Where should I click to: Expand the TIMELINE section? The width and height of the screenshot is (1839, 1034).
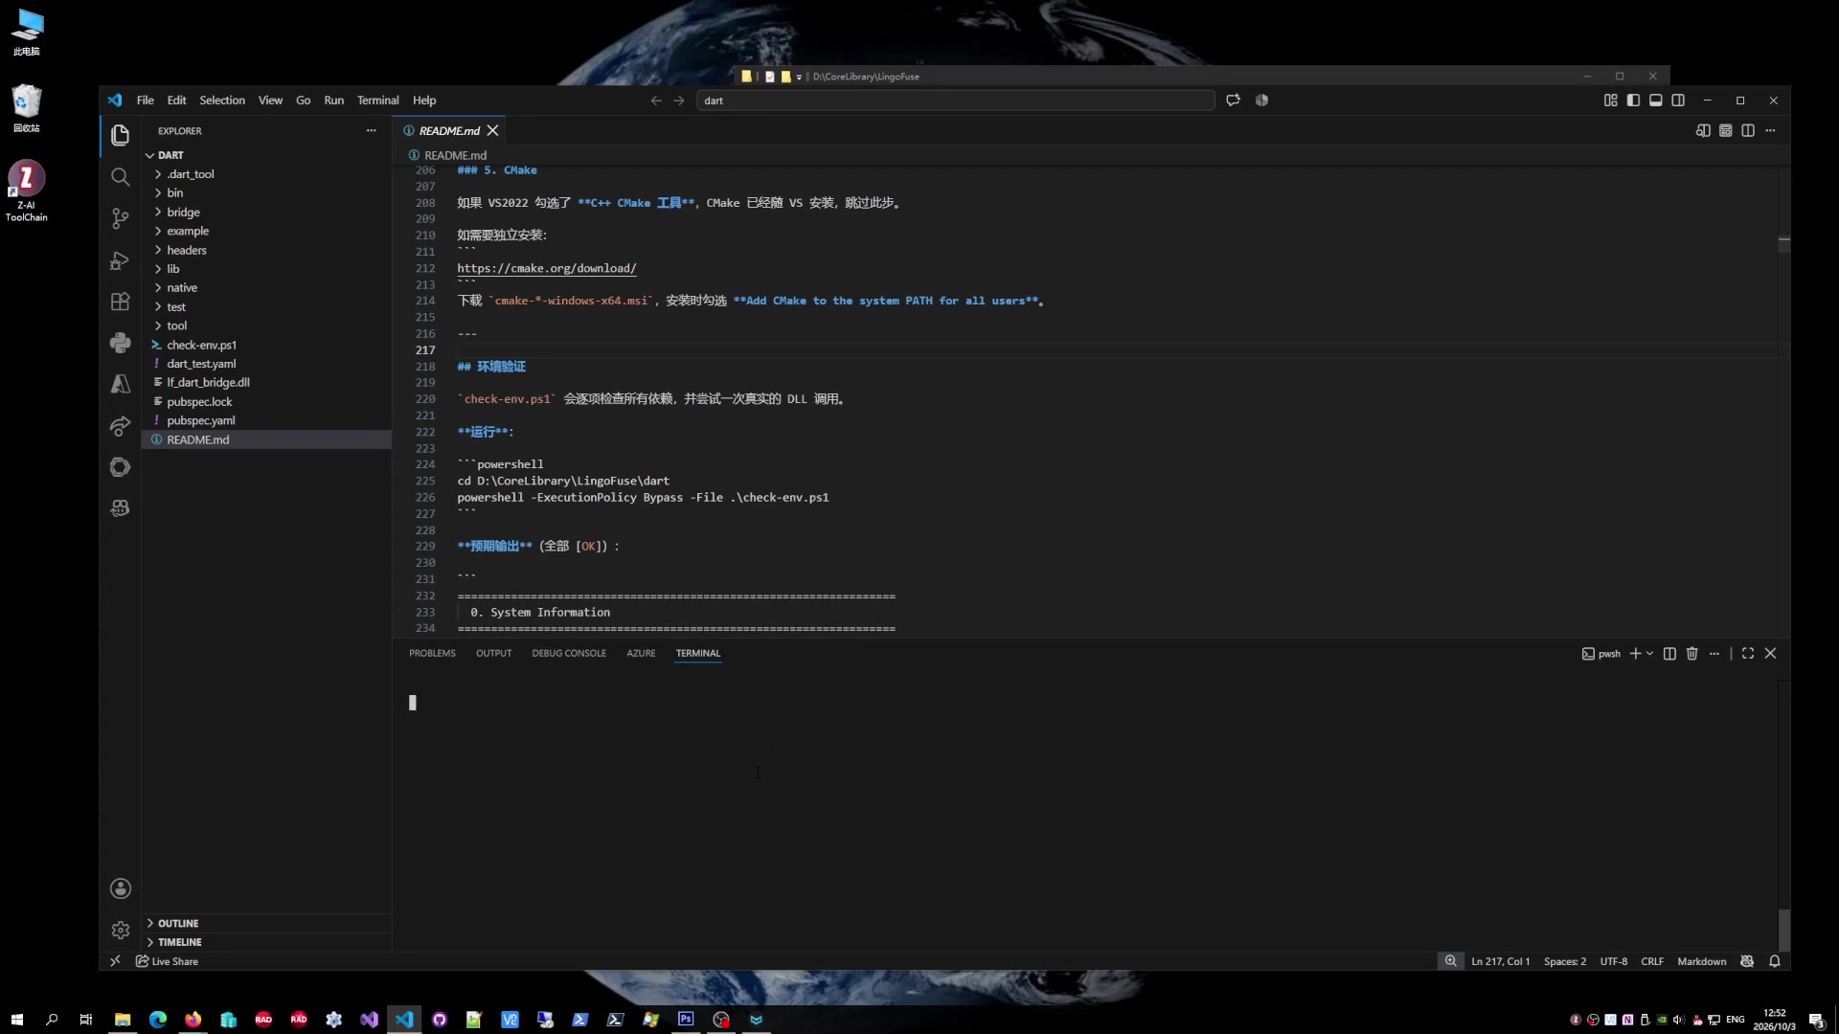[179, 942]
